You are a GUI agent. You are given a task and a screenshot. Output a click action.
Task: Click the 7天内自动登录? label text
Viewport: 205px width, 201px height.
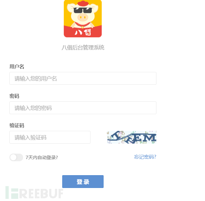42,158
